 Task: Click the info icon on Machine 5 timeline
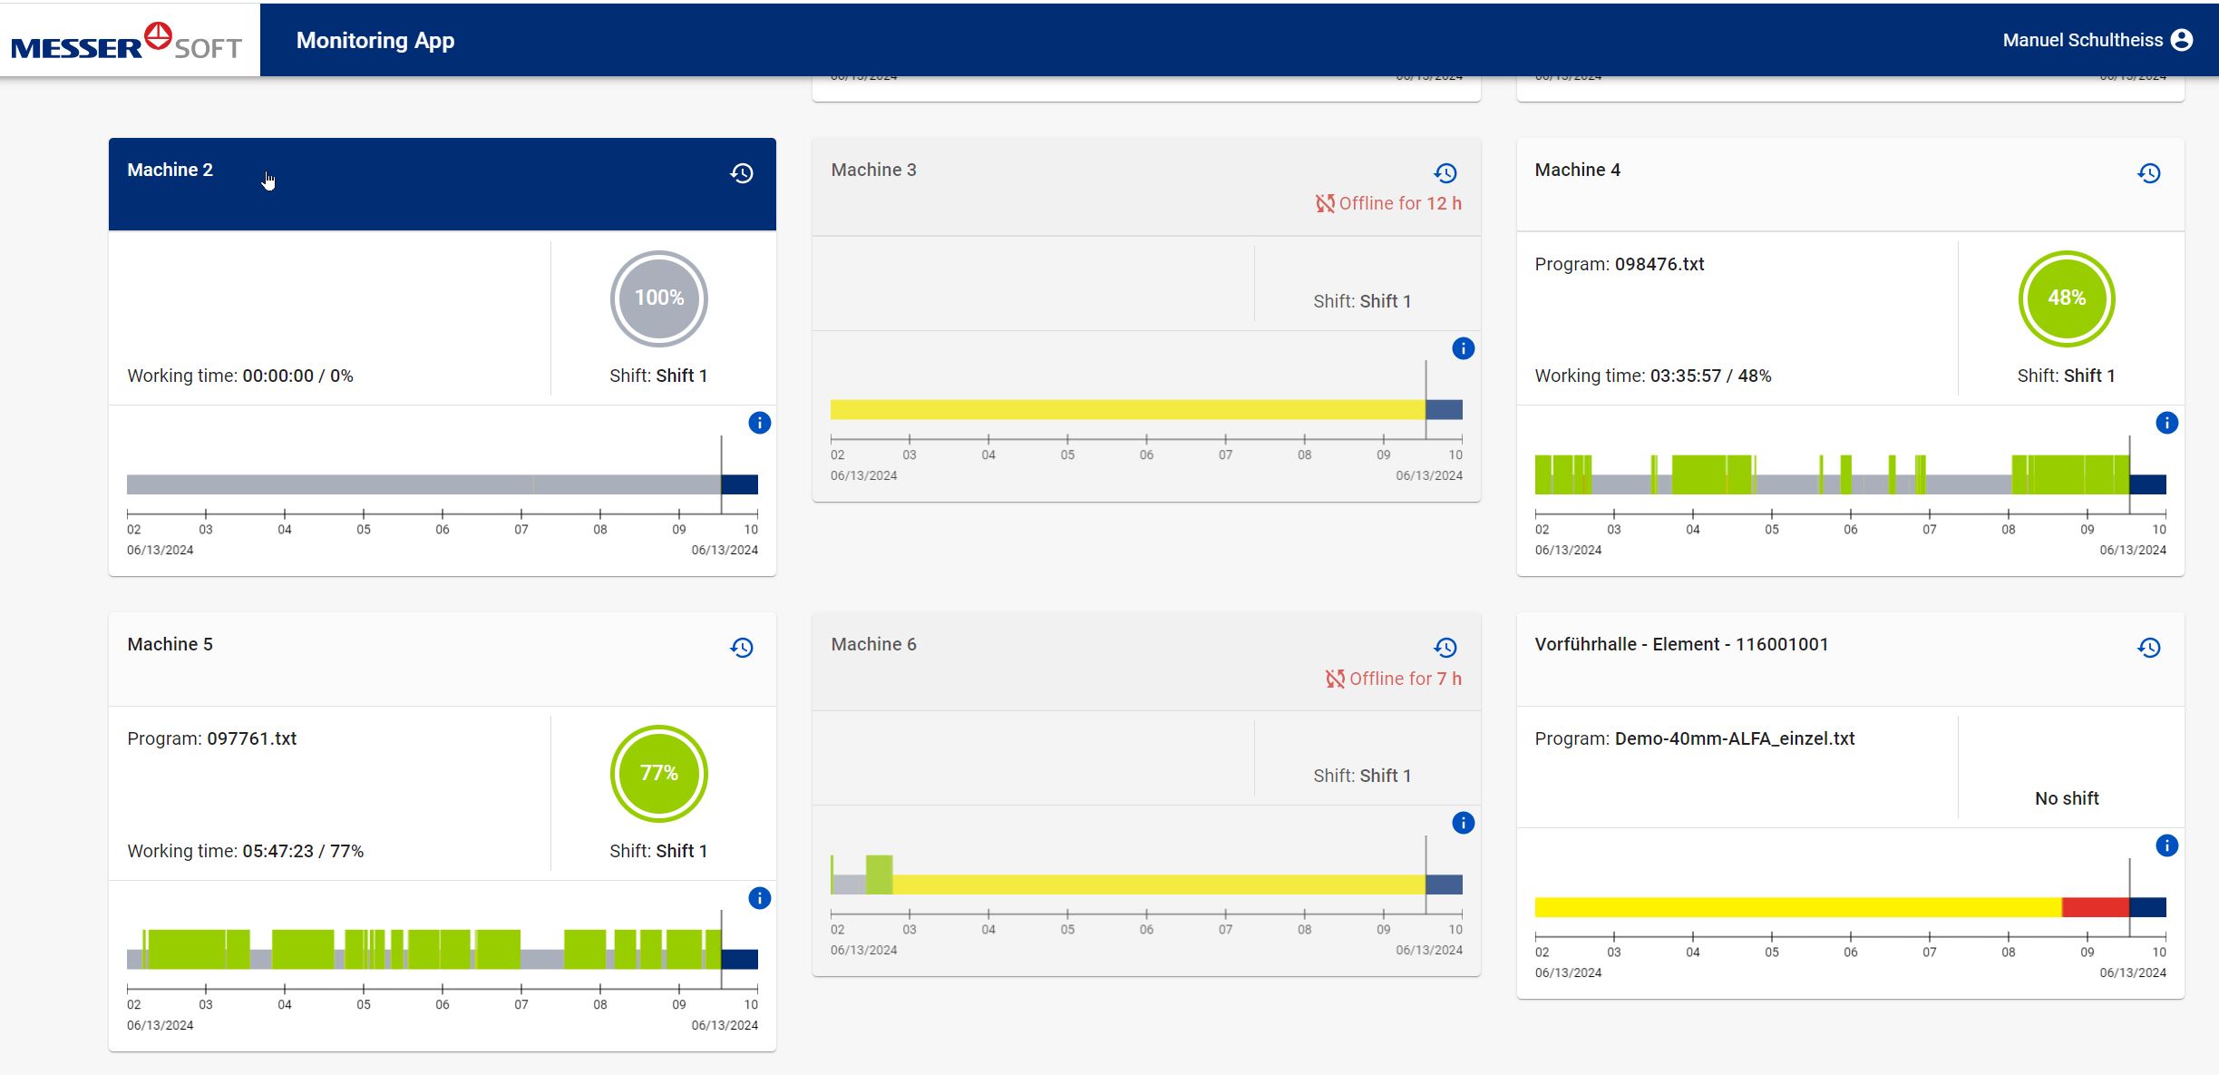(x=758, y=898)
